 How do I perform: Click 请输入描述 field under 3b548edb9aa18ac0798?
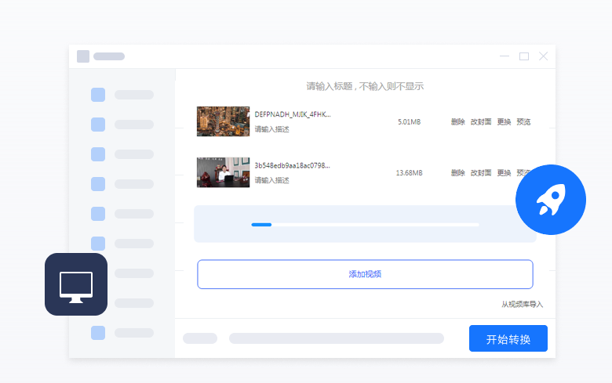271,180
